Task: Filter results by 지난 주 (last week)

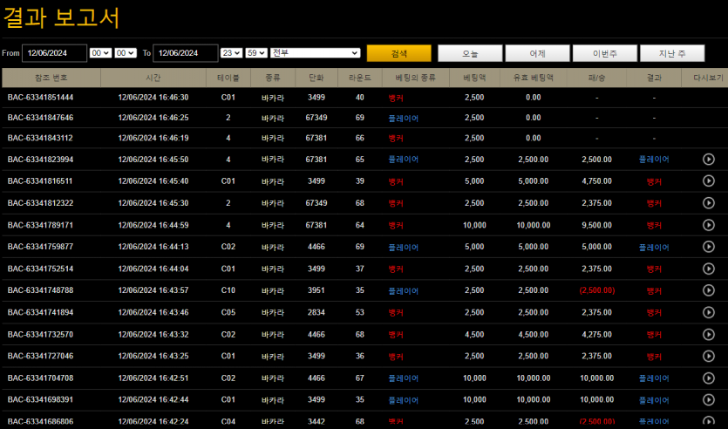Action: [672, 53]
